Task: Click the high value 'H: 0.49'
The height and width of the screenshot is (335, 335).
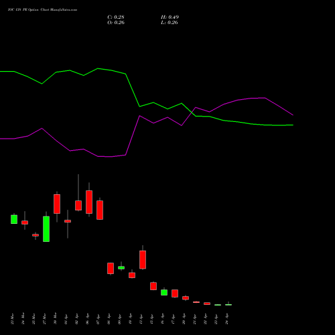Action: pyautogui.click(x=170, y=17)
